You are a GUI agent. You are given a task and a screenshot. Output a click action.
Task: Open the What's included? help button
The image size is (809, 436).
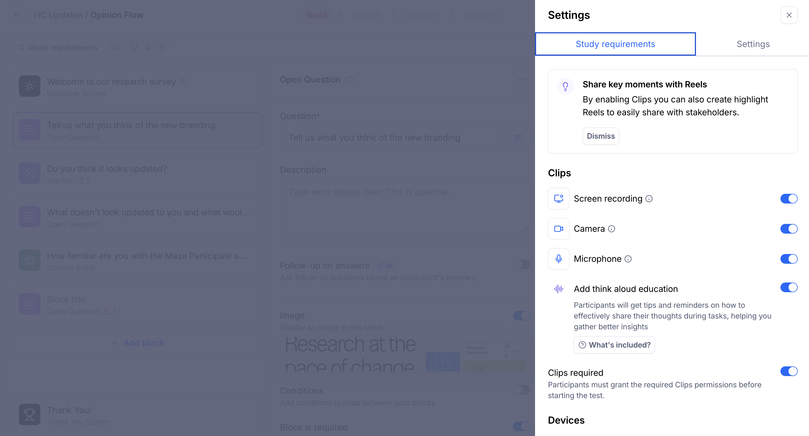(x=614, y=345)
